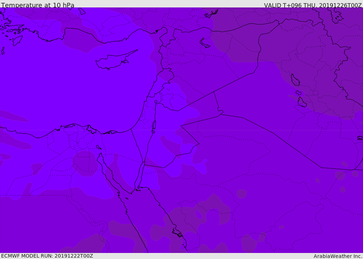
Task: Click the 'Temperature at 10 hPa' title text
Action: (x=38, y=5)
